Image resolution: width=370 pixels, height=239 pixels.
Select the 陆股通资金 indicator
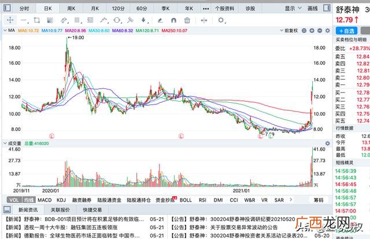(x=109, y=200)
